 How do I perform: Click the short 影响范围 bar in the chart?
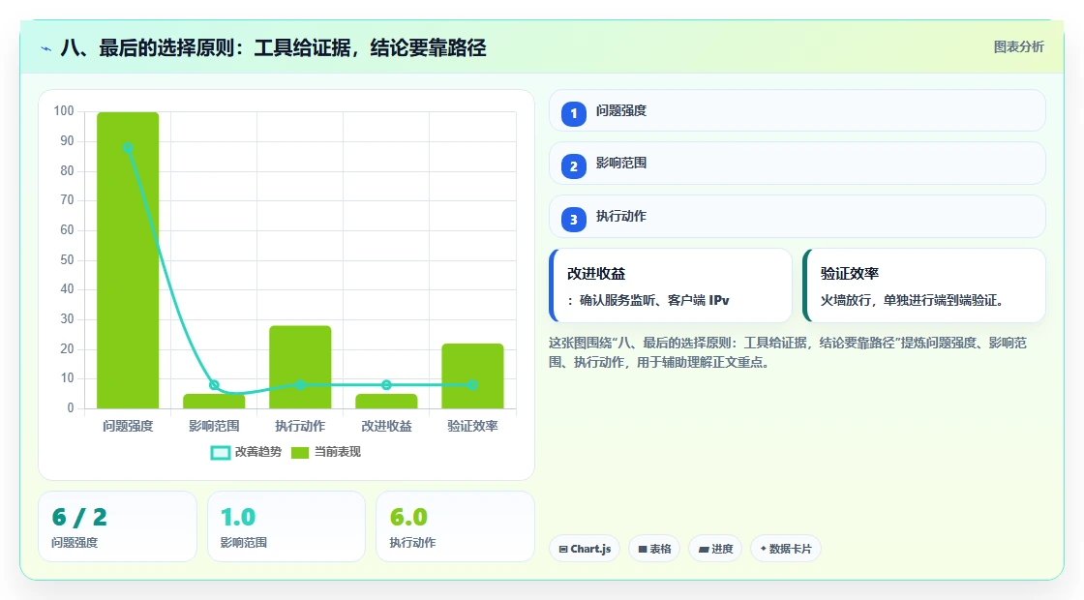(x=214, y=402)
